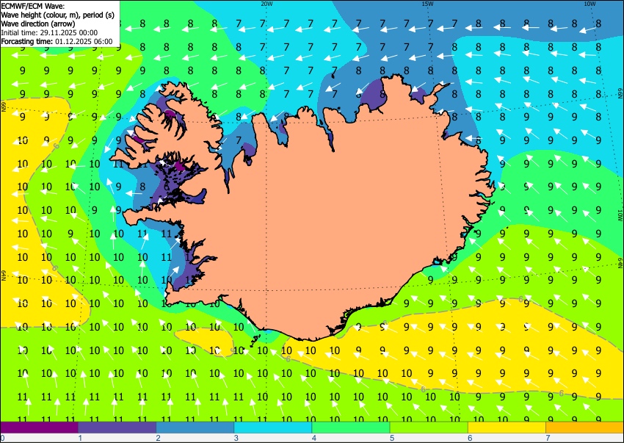Click the "66N" label on the left border
This screenshot has width=624, height=443.
3,107
